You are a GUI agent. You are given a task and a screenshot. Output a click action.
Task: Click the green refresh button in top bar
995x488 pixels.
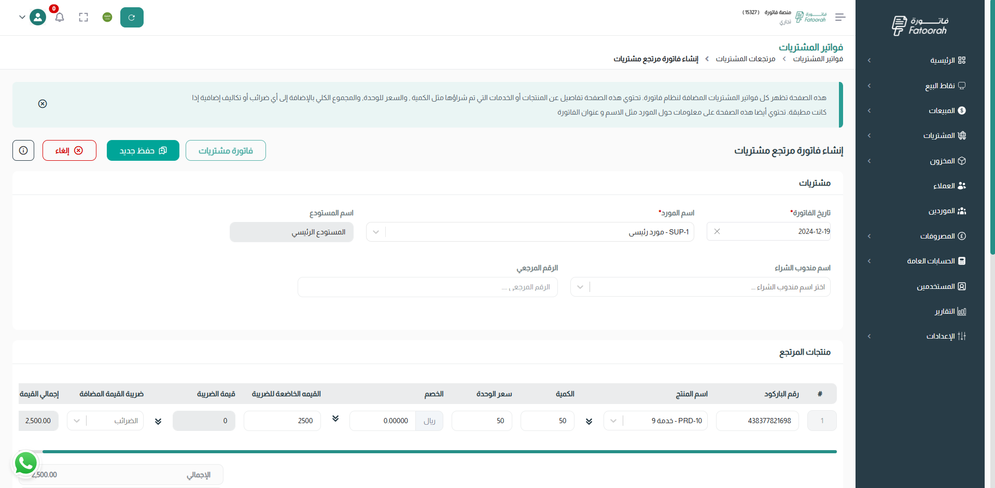pyautogui.click(x=132, y=18)
